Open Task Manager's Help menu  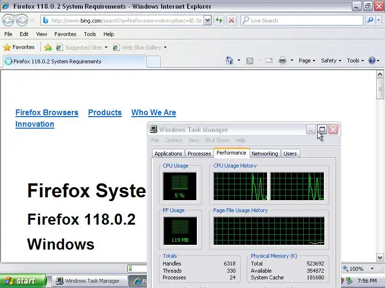pos(240,140)
